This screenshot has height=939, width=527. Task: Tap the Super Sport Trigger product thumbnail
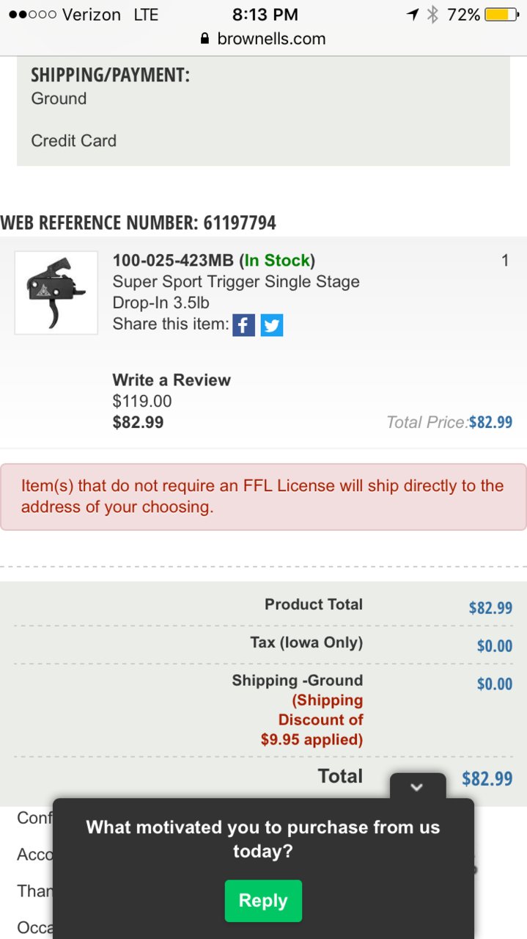[56, 293]
